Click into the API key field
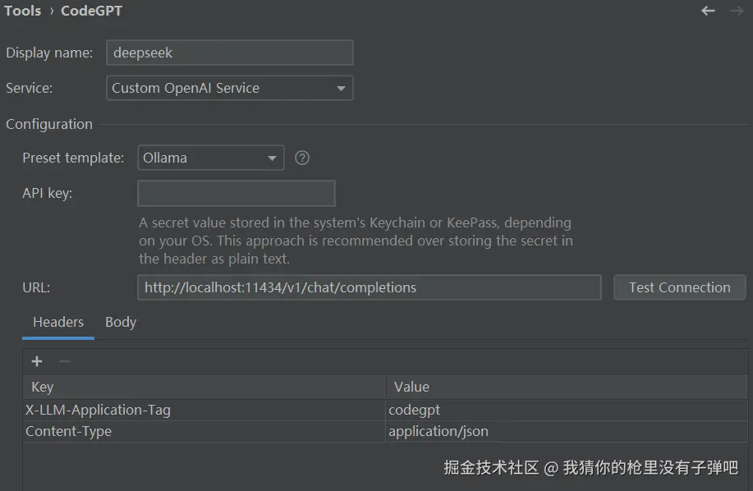This screenshot has height=491, width=753. (236, 194)
